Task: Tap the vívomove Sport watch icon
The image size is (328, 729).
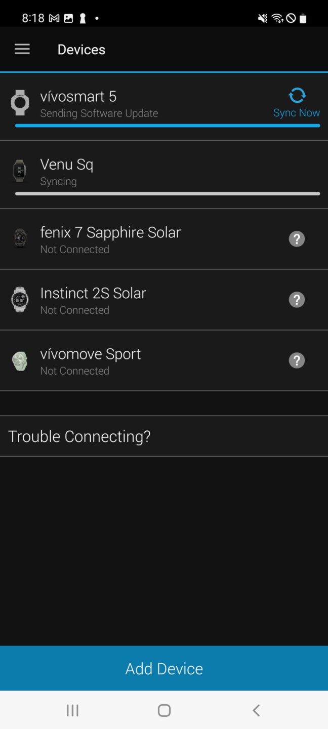Action: click(20, 360)
